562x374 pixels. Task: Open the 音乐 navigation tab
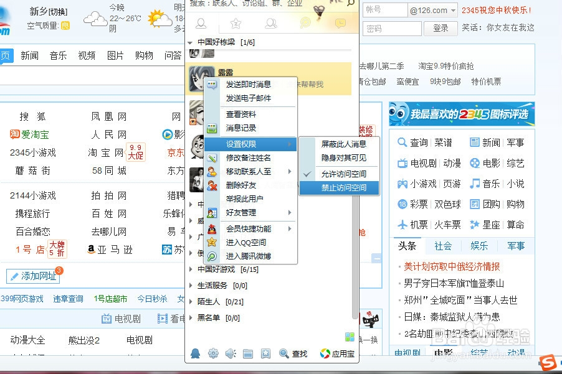[x=58, y=55]
